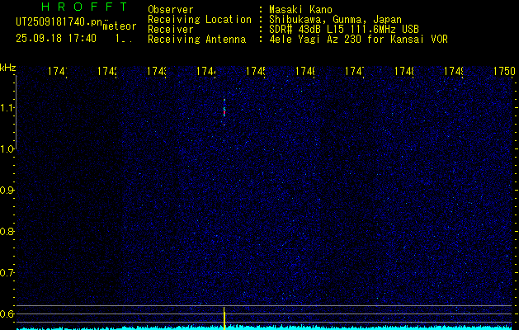
Task: Click the Observer label
Action: click(171, 9)
